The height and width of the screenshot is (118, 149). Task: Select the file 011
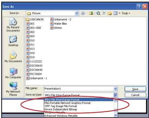click(x=31, y=45)
